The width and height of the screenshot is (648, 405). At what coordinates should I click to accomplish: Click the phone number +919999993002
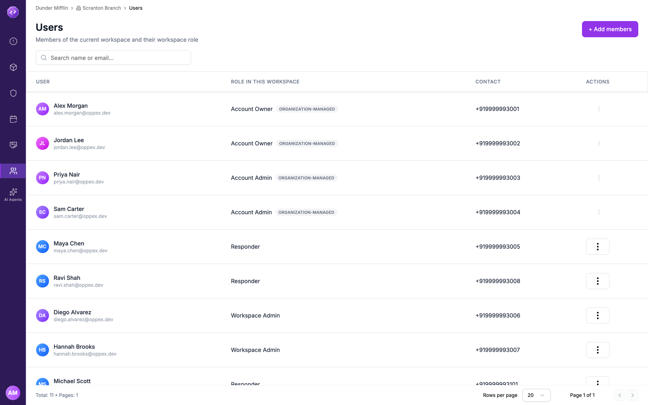(x=498, y=143)
